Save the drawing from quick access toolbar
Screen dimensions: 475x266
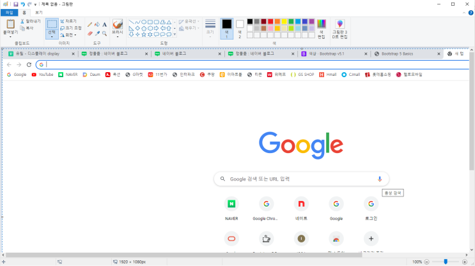16,4
